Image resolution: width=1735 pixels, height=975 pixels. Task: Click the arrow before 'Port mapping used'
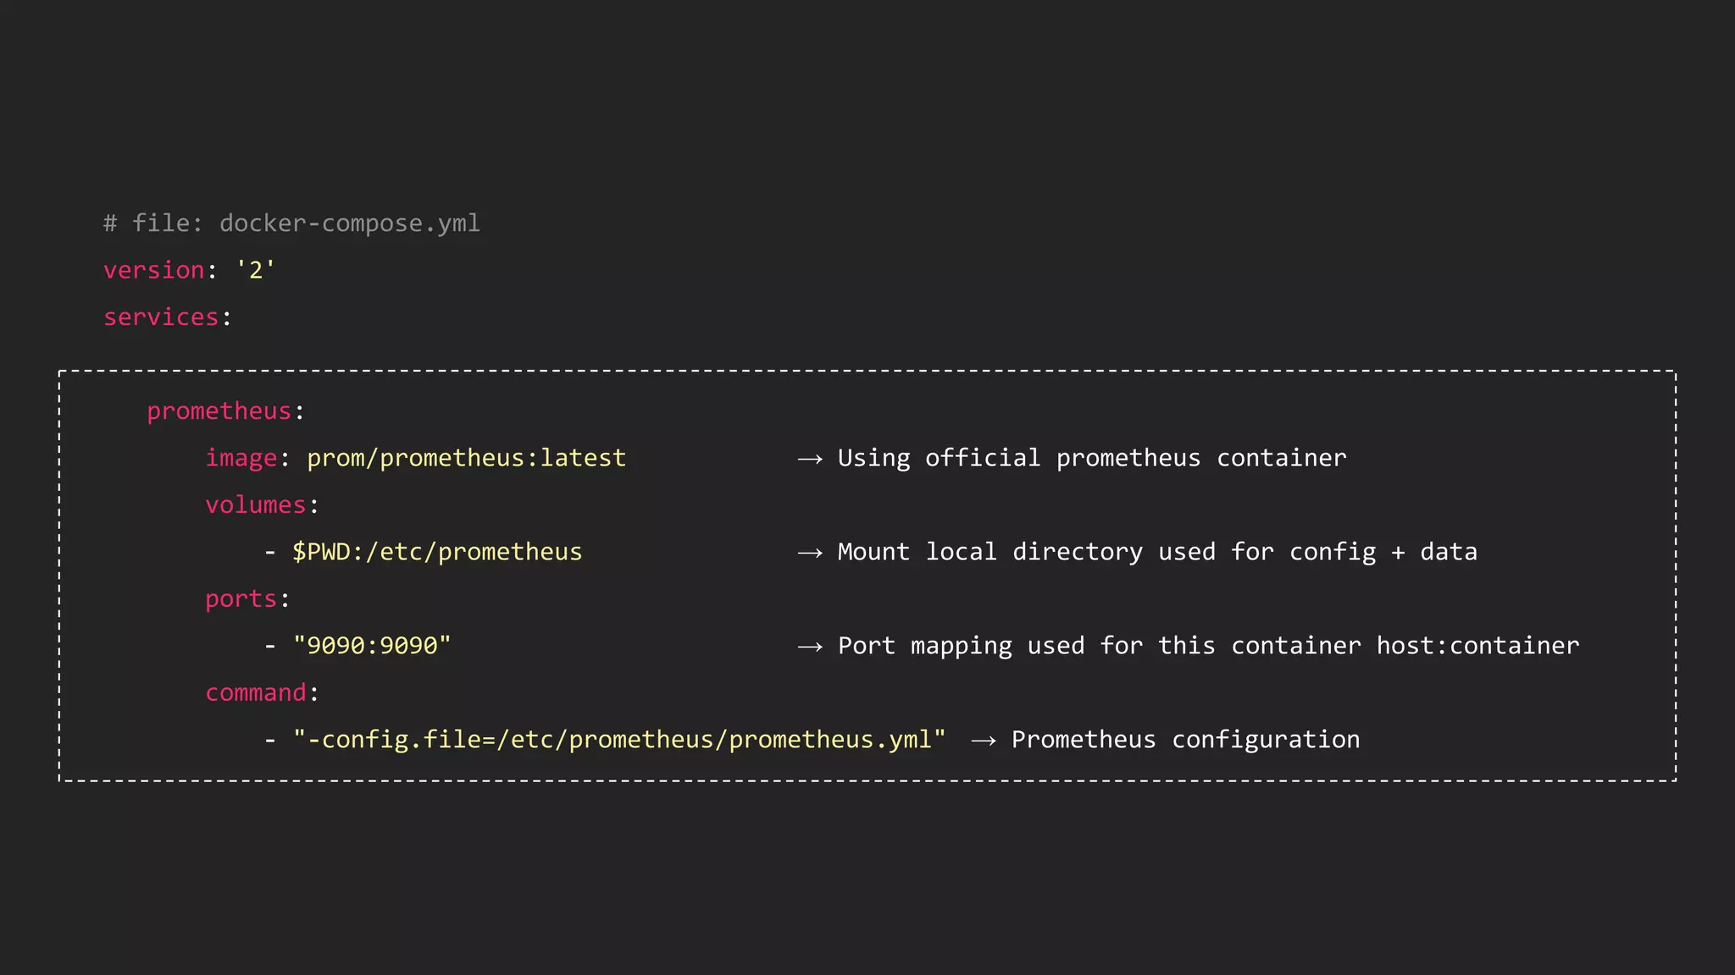click(x=810, y=647)
